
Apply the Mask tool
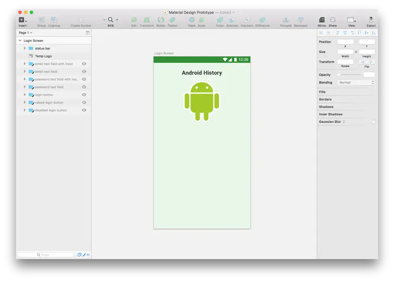coord(192,20)
